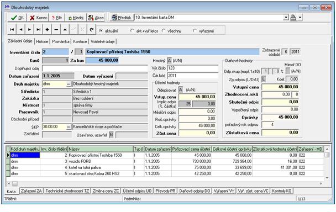The height and width of the screenshot is (212, 336).
Task: Click the Pořizovací cena účetní column header
Action: click(x=192, y=149)
